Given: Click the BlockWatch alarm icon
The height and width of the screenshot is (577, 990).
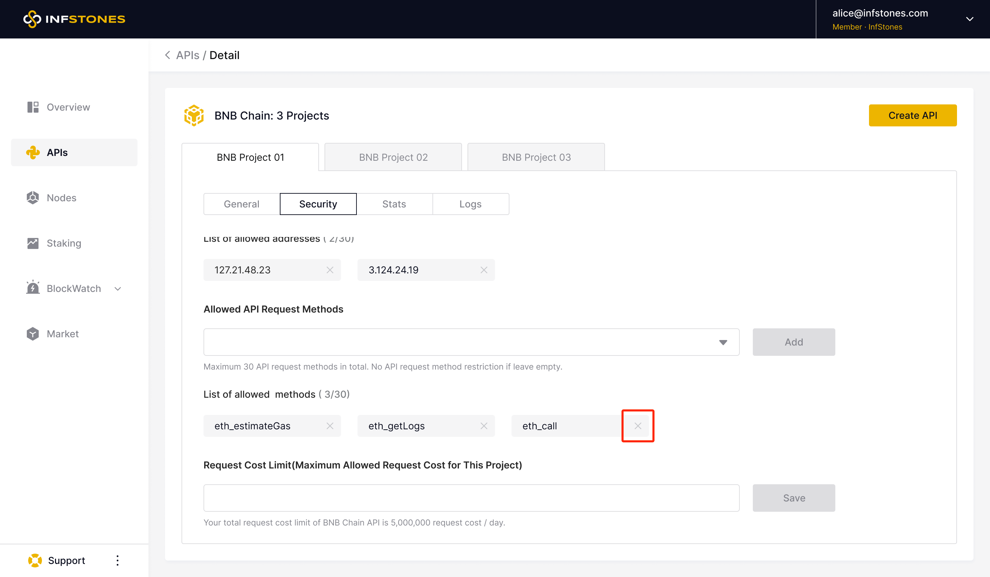Looking at the screenshot, I should tap(33, 288).
